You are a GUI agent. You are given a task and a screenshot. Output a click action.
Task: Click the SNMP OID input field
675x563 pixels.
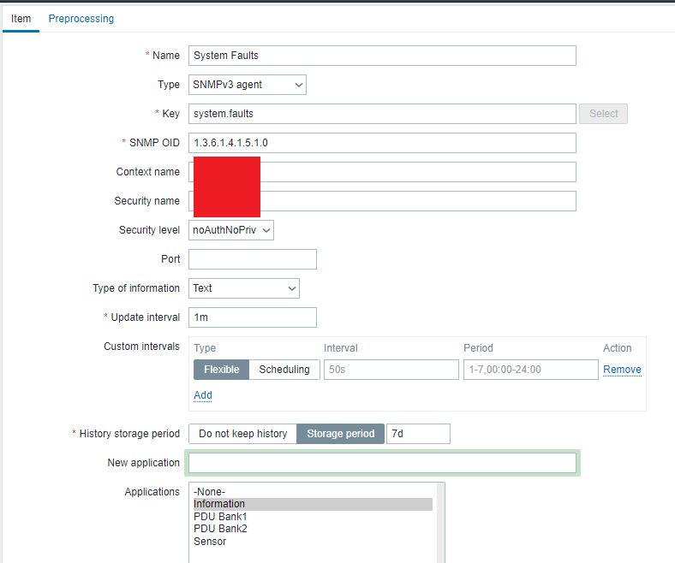click(x=382, y=143)
